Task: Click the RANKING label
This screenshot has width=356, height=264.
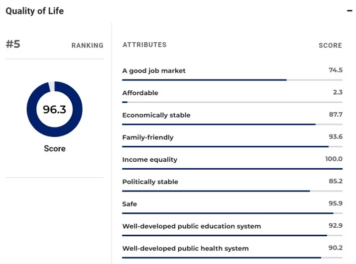Action: (x=87, y=45)
